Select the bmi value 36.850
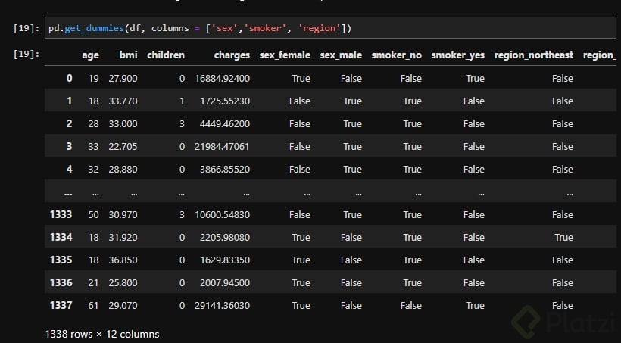The height and width of the screenshot is (343, 621). pyautogui.click(x=123, y=260)
